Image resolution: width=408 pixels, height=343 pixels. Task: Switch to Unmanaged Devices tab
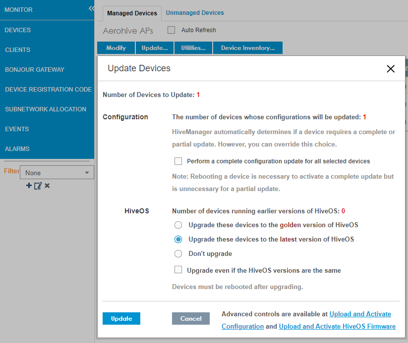click(x=195, y=13)
